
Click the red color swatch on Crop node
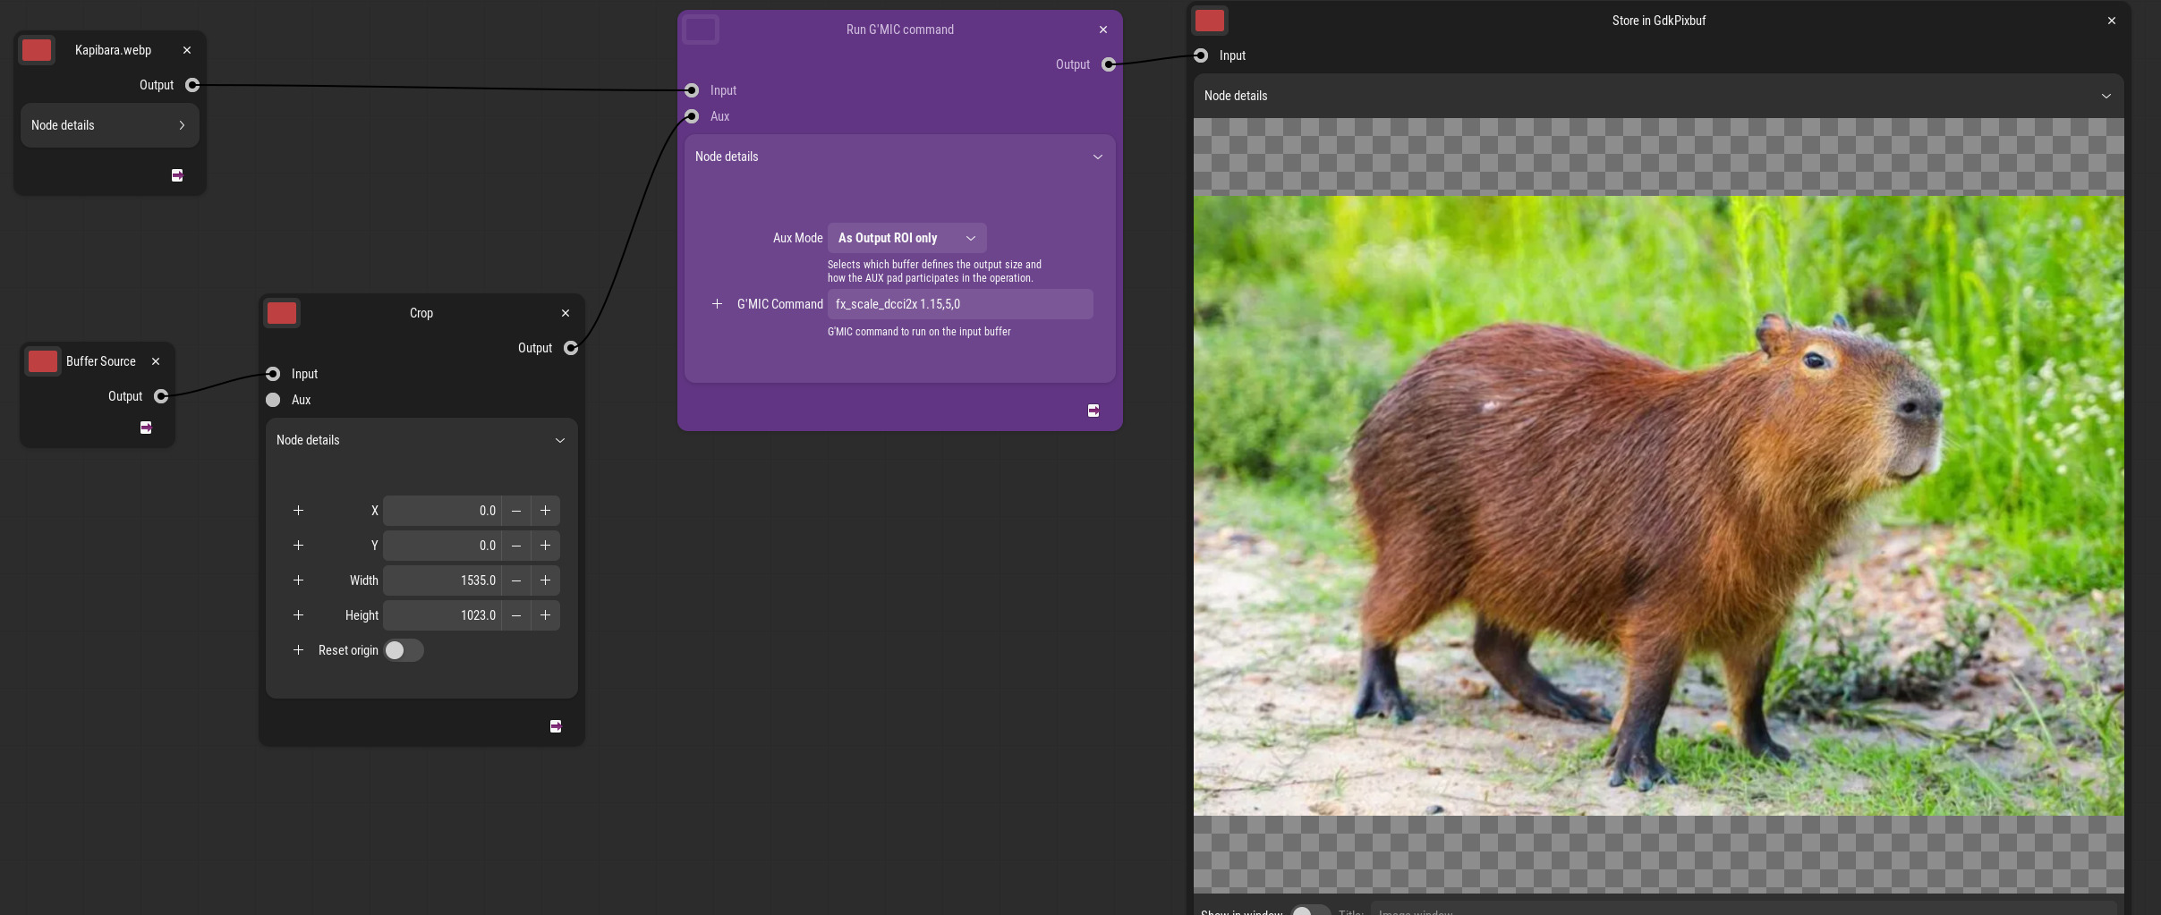[x=282, y=313]
